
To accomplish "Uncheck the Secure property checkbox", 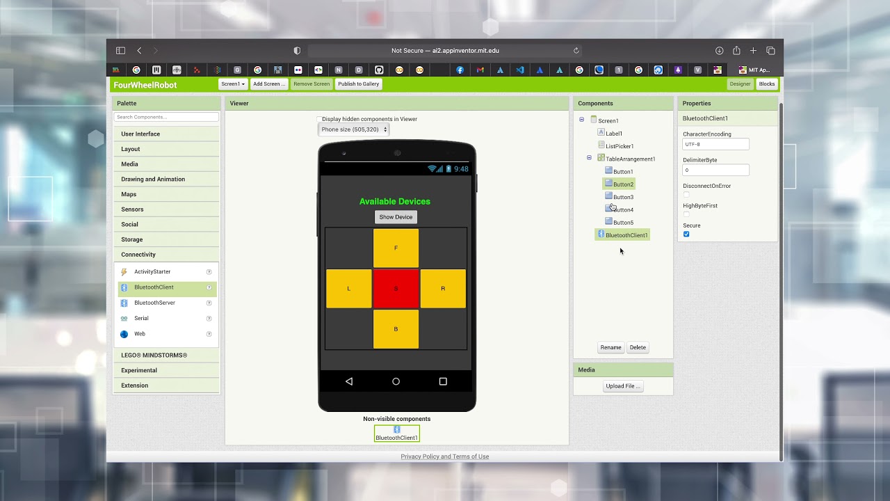I will pyautogui.click(x=686, y=234).
